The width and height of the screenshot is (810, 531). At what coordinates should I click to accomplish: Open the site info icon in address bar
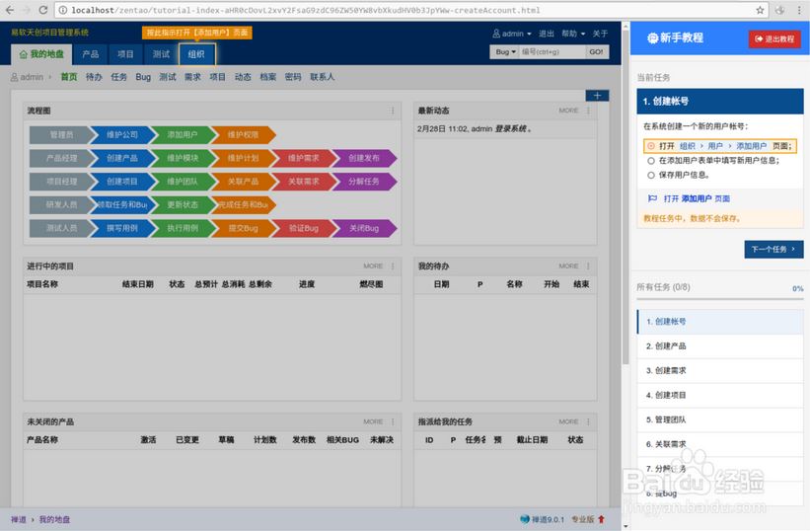(x=62, y=10)
